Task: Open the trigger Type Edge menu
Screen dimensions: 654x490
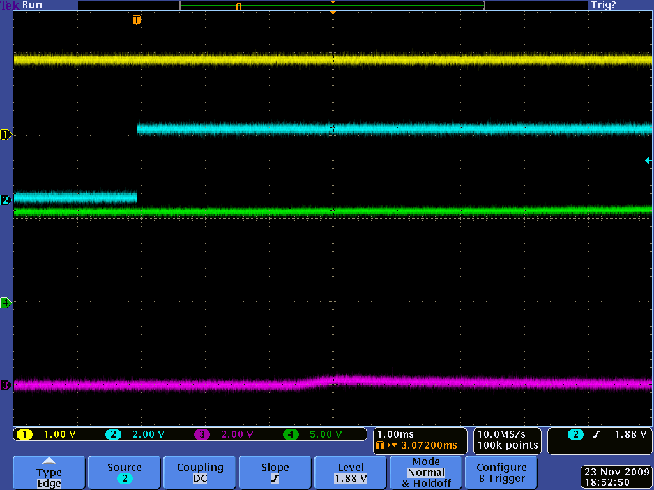Action: tap(49, 473)
